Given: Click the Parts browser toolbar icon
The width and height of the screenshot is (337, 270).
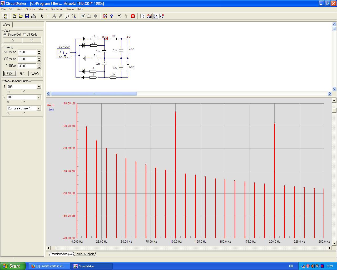Looking at the screenshot, I should pyautogui.click(x=143, y=16).
